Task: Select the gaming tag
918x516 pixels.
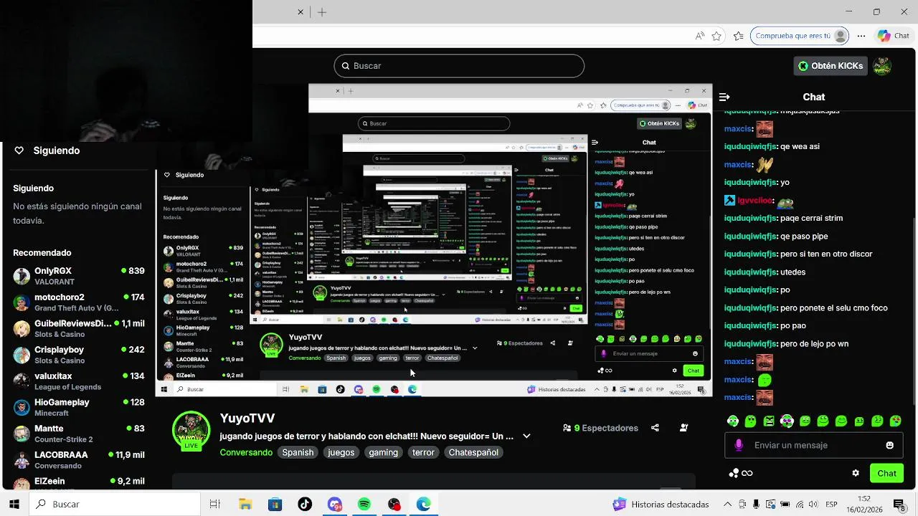Action: (x=383, y=452)
